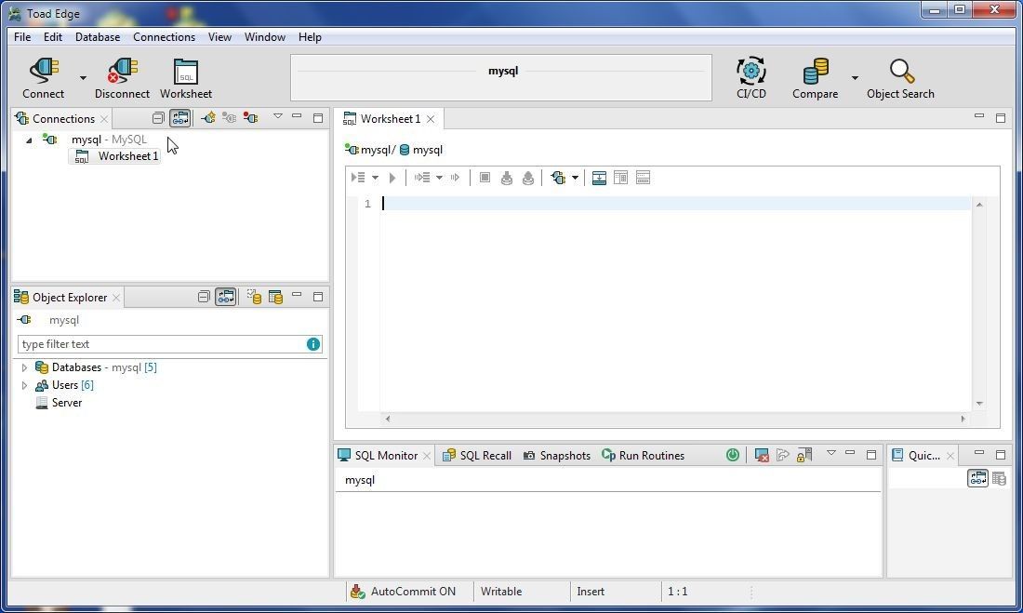Click the Stop execution square icon
The height and width of the screenshot is (613, 1023).
tap(485, 178)
